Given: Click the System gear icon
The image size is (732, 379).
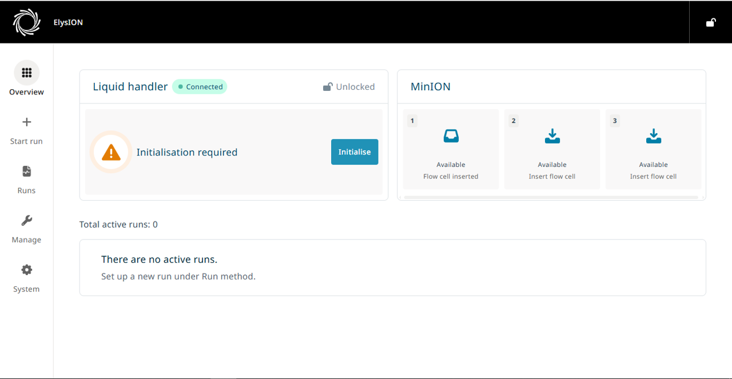Looking at the screenshot, I should click(x=26, y=270).
